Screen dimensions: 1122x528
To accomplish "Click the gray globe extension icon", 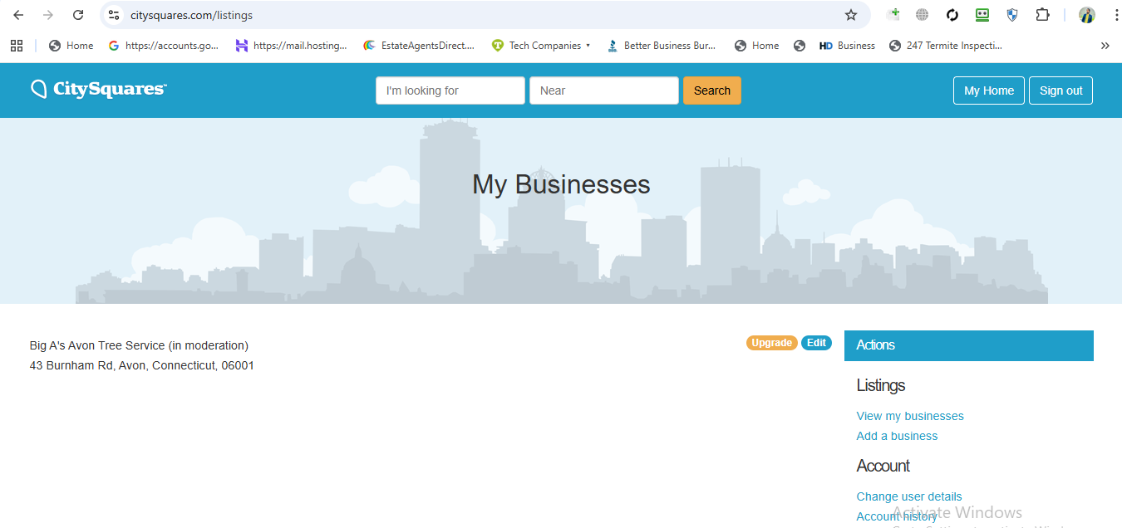I will [922, 15].
